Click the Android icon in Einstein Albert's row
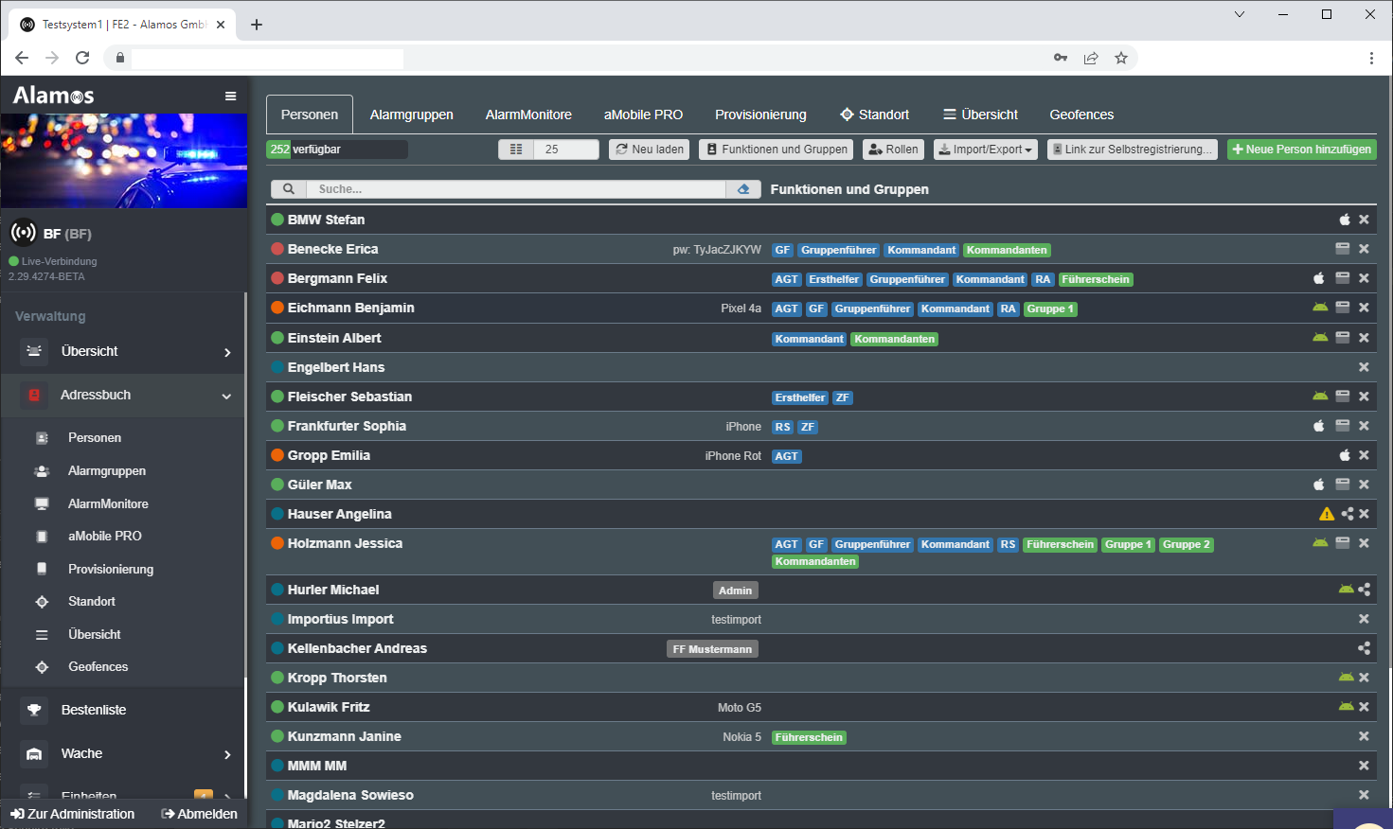This screenshot has width=1393, height=829. (x=1320, y=338)
